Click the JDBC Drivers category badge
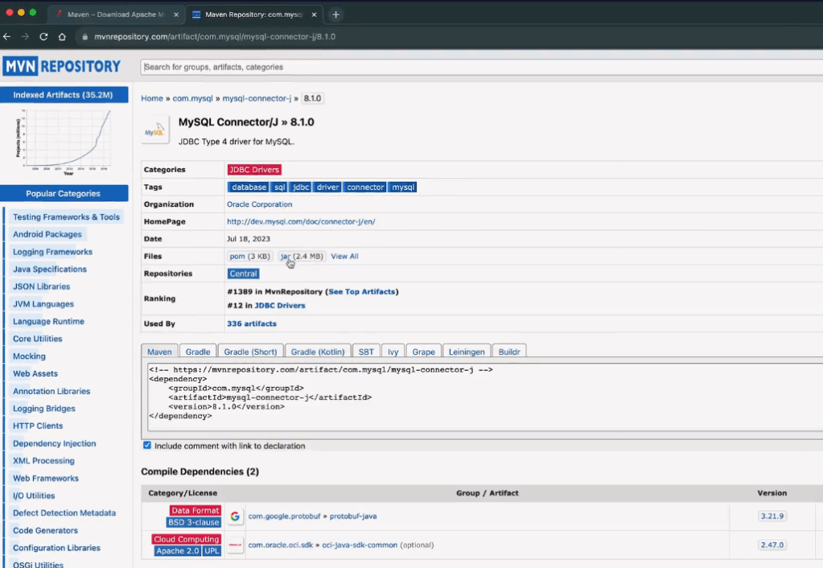 [x=254, y=170]
